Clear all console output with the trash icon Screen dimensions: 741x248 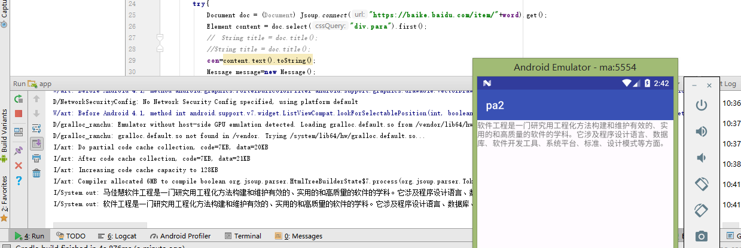tap(36, 173)
